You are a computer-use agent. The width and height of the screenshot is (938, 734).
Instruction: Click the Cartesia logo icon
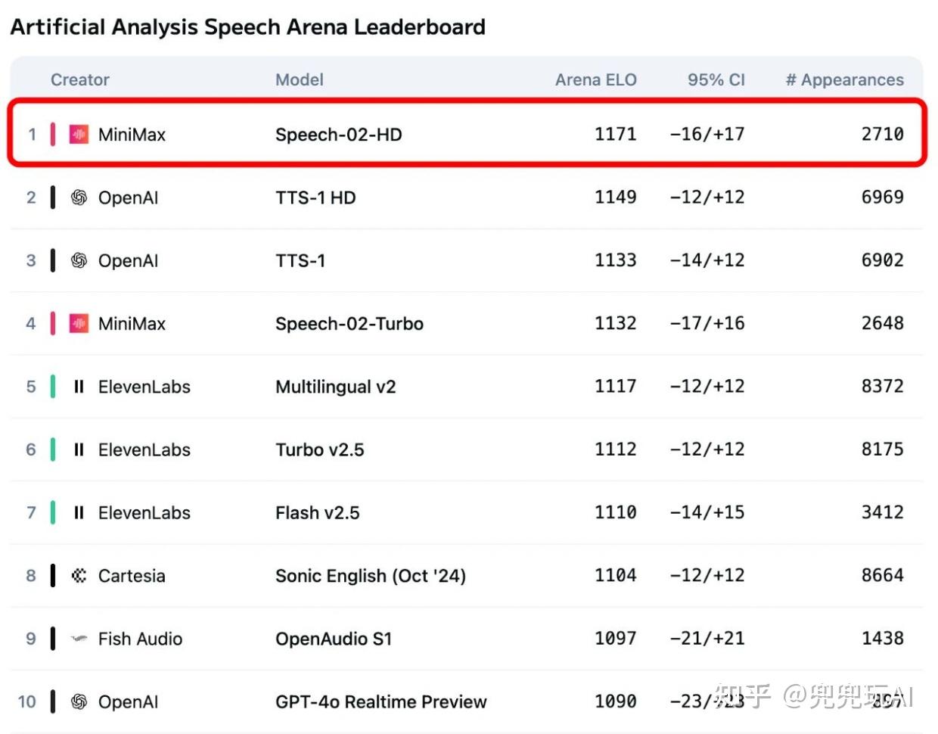[x=79, y=576]
